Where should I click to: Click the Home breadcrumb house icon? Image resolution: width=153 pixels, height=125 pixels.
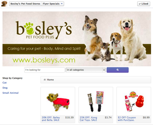pyautogui.click(x=45, y=80)
